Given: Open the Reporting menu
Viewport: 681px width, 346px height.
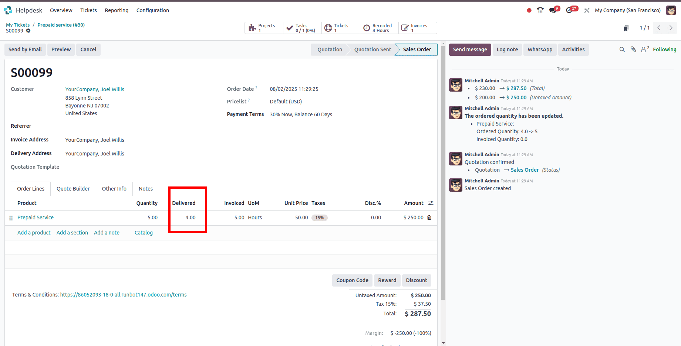Looking at the screenshot, I should [x=117, y=10].
